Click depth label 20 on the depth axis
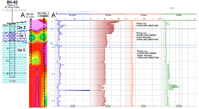Viewport: 199px width, 109px height. point(52,74)
